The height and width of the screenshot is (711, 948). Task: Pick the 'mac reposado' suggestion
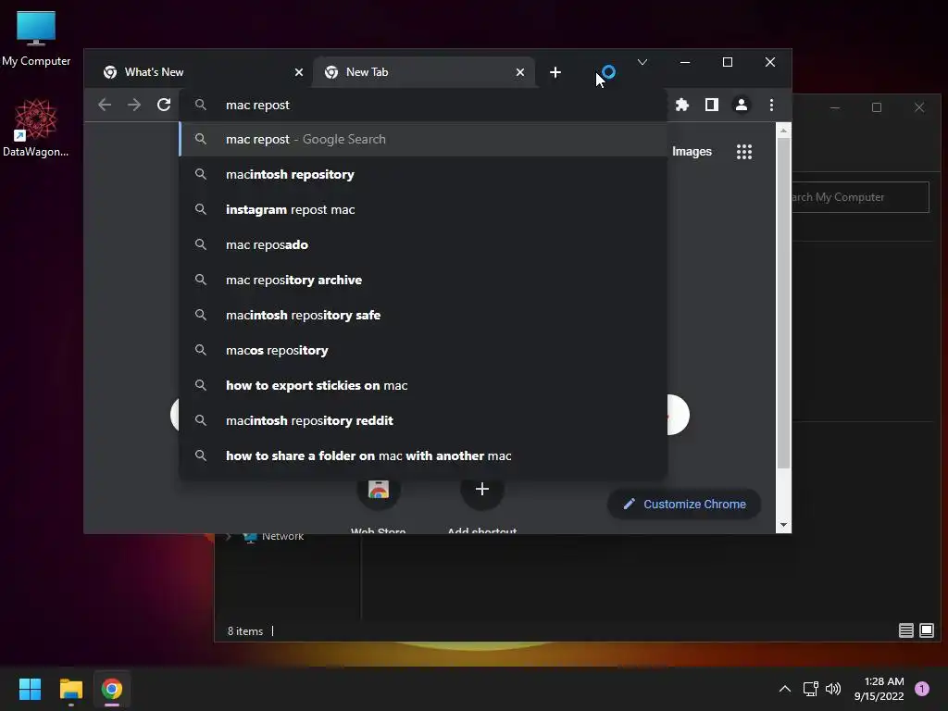click(423, 244)
